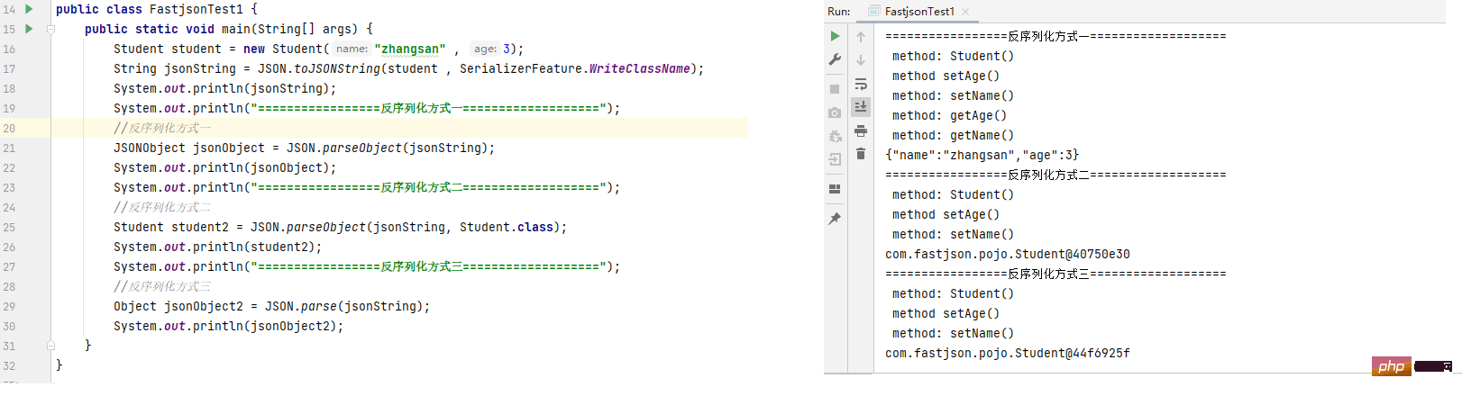1462x396 pixels.
Task: Click 'Student.class' argument on line 25
Action: [507, 227]
